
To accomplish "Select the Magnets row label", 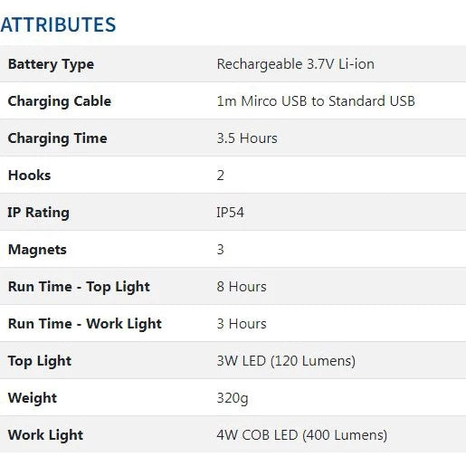I will (x=37, y=250).
